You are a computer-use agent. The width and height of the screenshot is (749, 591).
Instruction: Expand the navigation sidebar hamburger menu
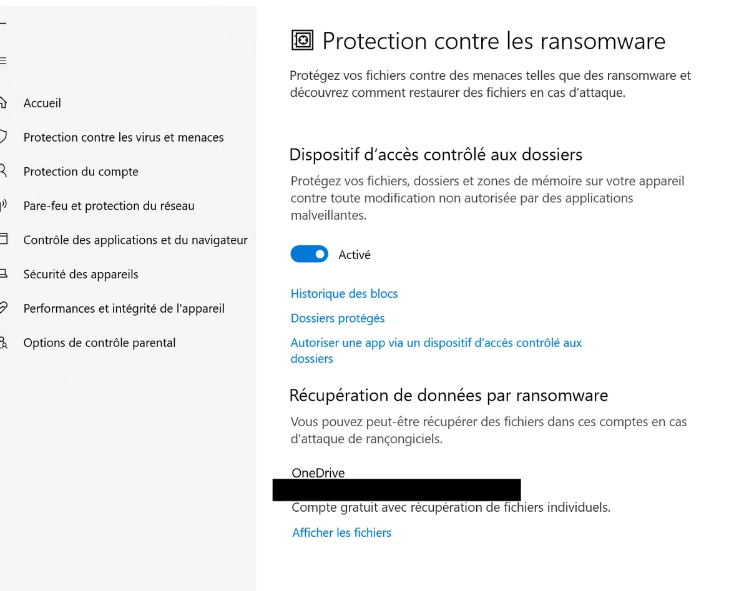[x=4, y=61]
